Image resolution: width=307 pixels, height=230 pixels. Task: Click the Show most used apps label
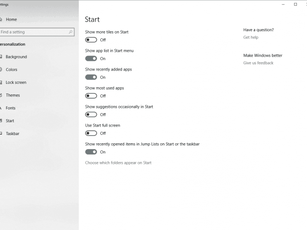pyautogui.click(x=105, y=88)
